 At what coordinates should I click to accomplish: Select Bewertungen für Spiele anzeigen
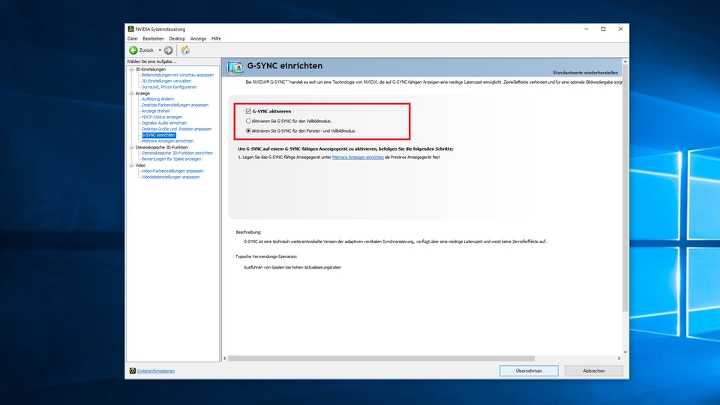click(171, 159)
